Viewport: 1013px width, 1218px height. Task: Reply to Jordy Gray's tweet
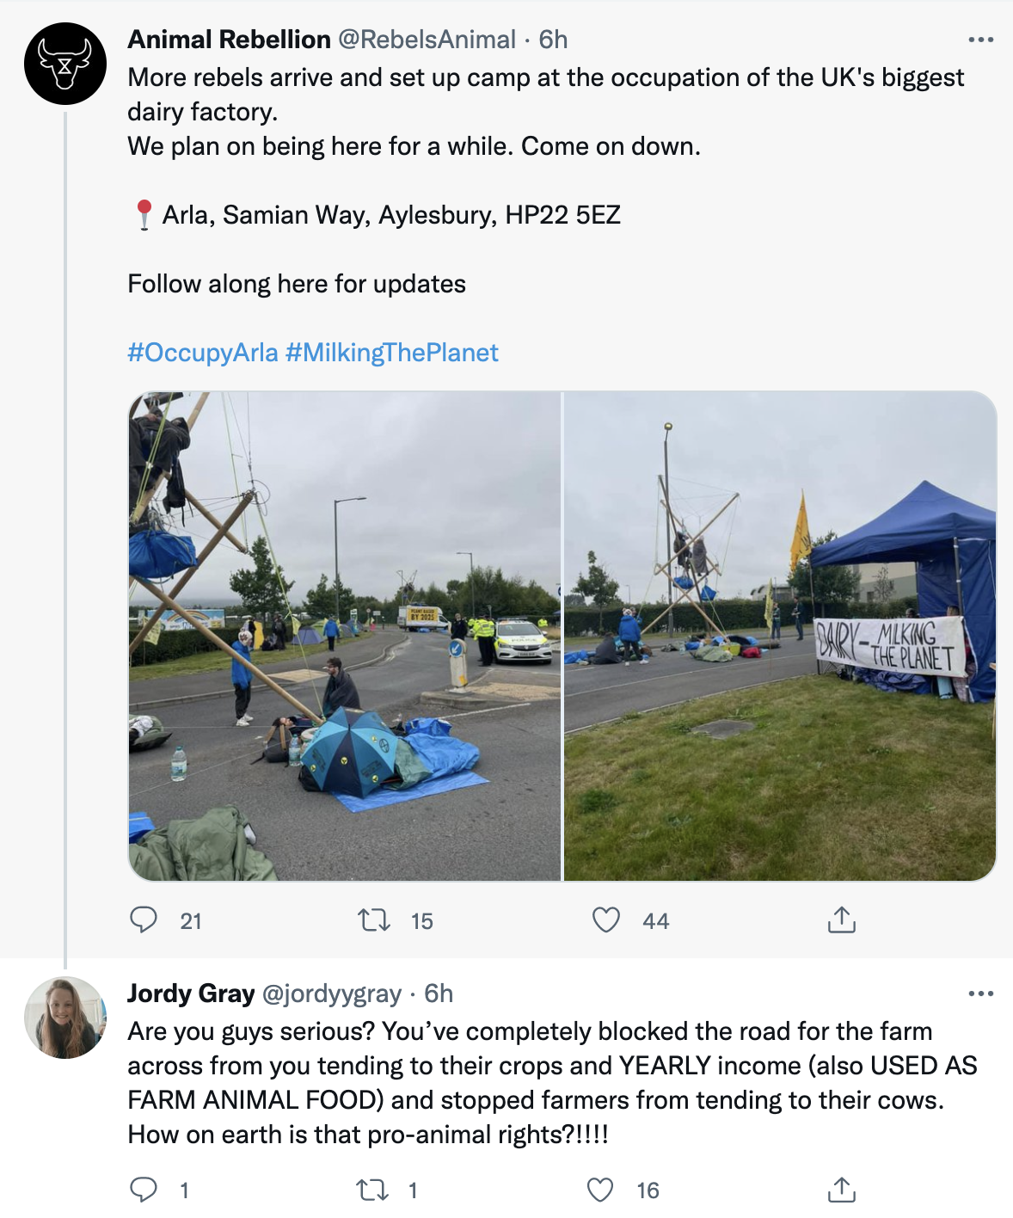[144, 1190]
